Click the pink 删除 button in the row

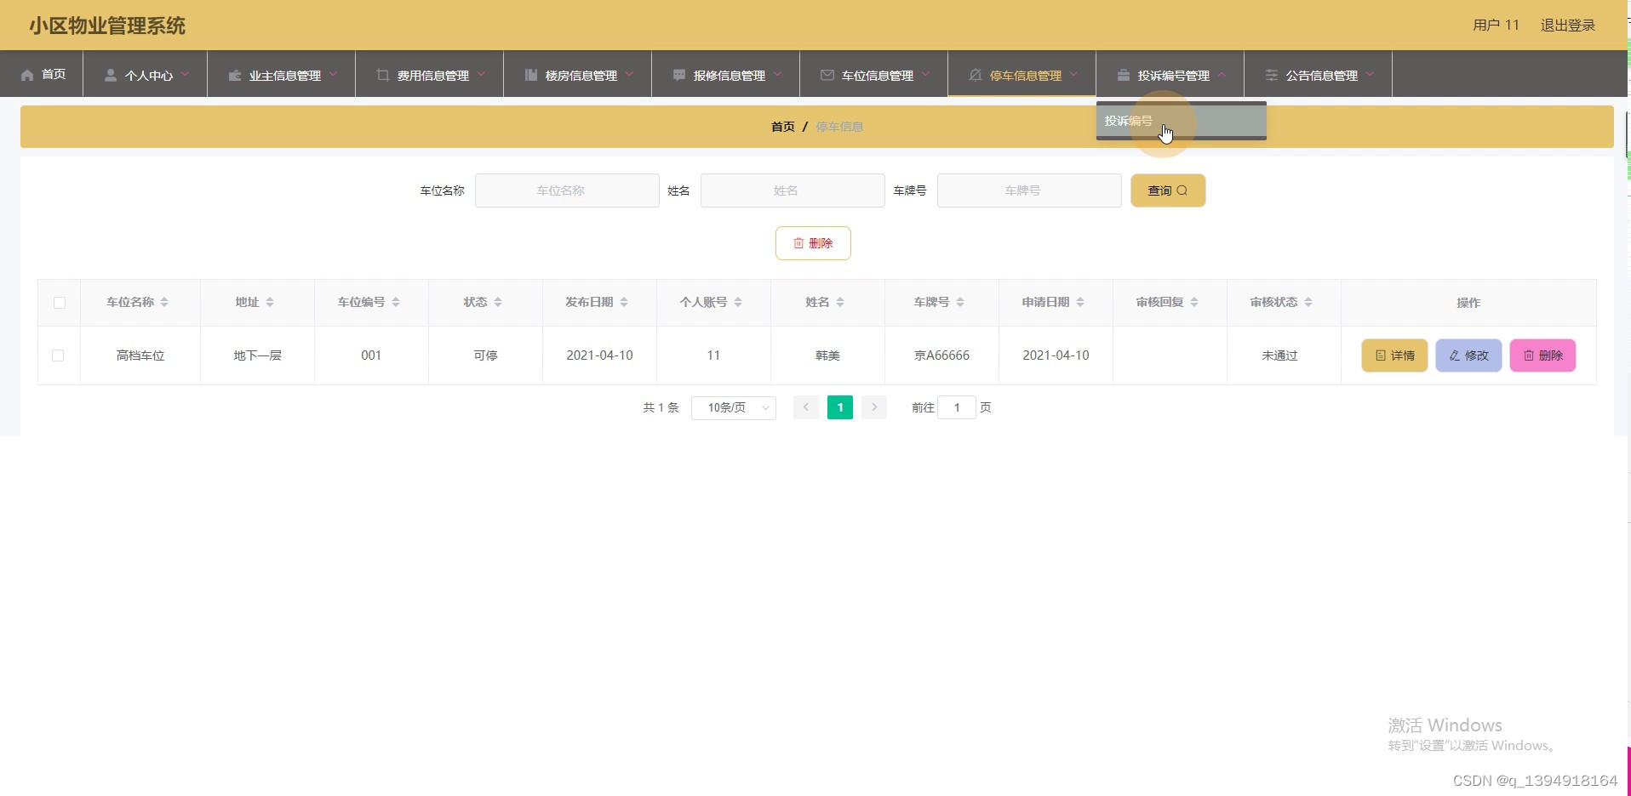1542,355
